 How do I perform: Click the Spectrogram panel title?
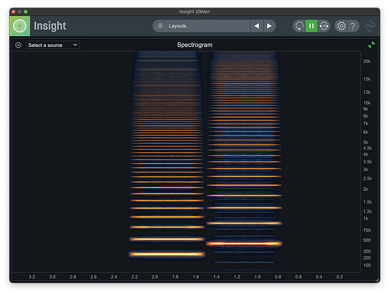tap(195, 45)
